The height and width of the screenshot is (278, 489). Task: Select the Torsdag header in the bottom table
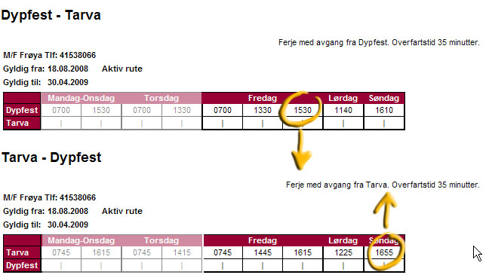[x=161, y=240]
